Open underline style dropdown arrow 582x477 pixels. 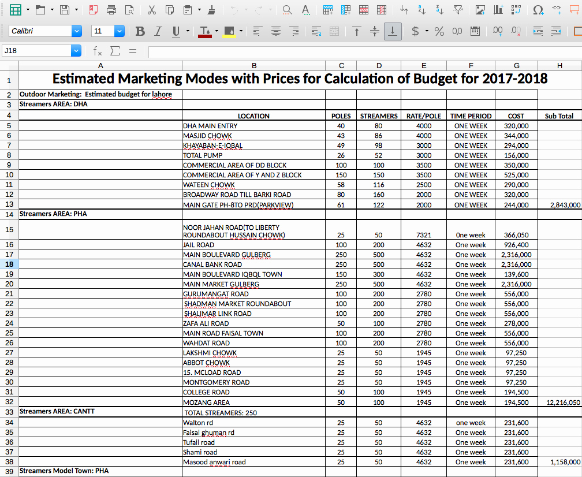click(x=188, y=31)
